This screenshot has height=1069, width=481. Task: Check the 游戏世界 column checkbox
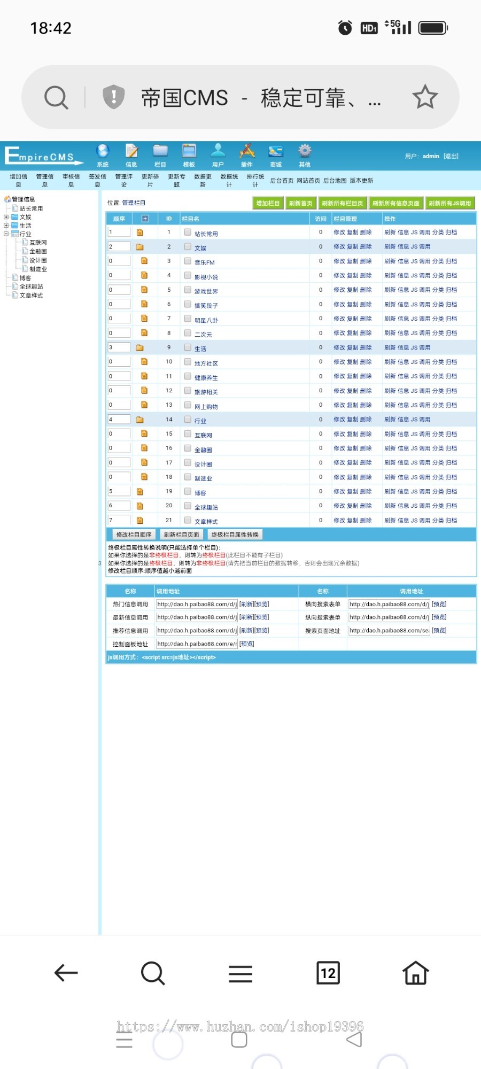point(188,290)
